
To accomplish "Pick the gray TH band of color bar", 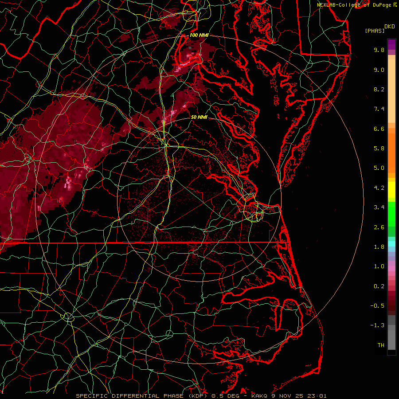I will pos(391,340).
